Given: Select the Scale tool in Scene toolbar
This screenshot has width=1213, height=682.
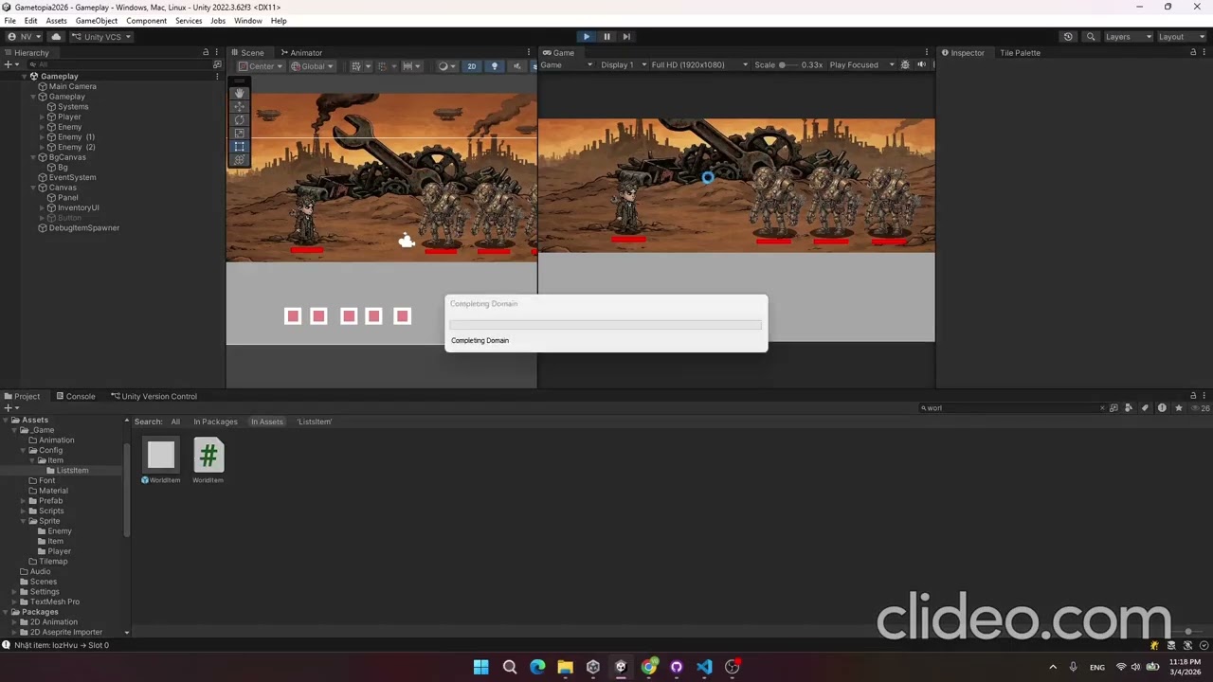Looking at the screenshot, I should point(239,133).
